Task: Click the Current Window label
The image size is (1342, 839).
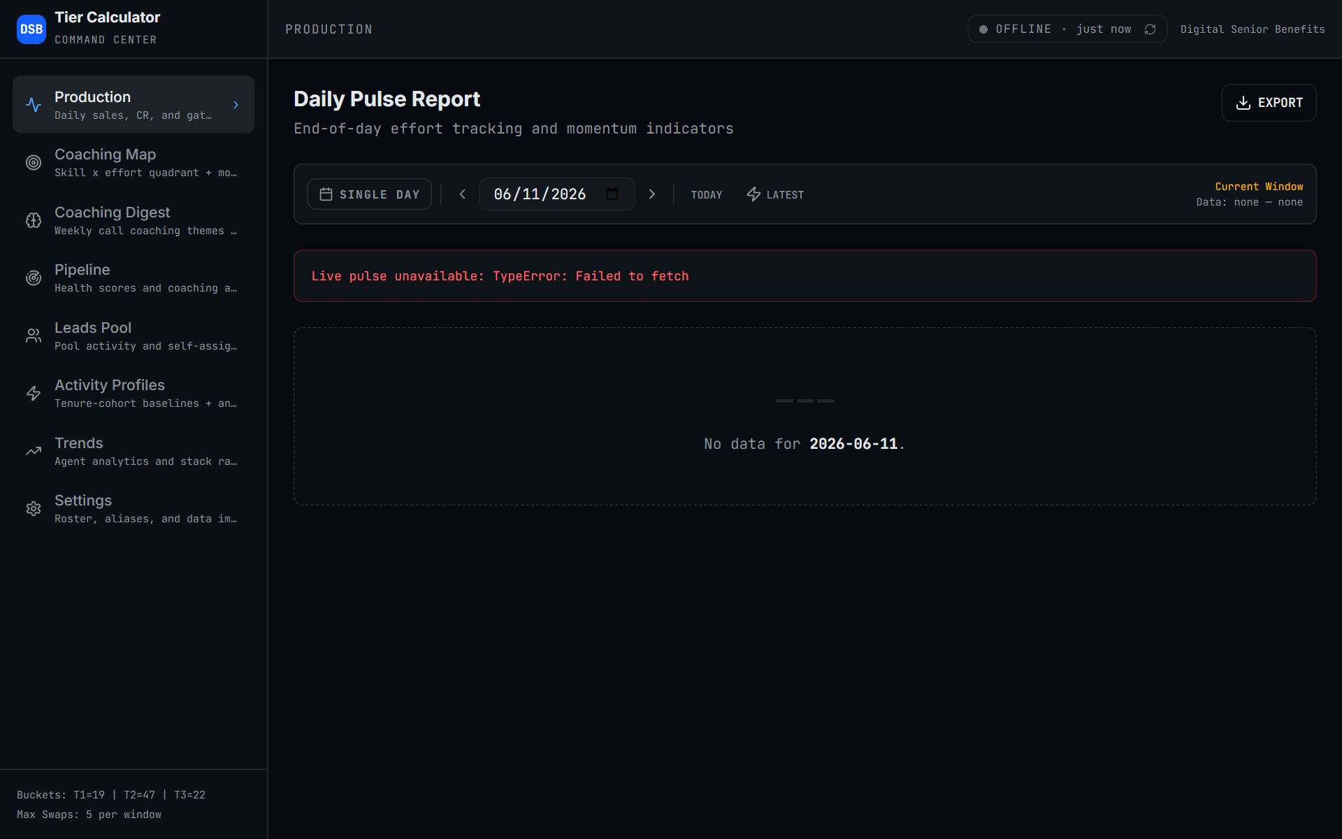Action: click(1259, 187)
